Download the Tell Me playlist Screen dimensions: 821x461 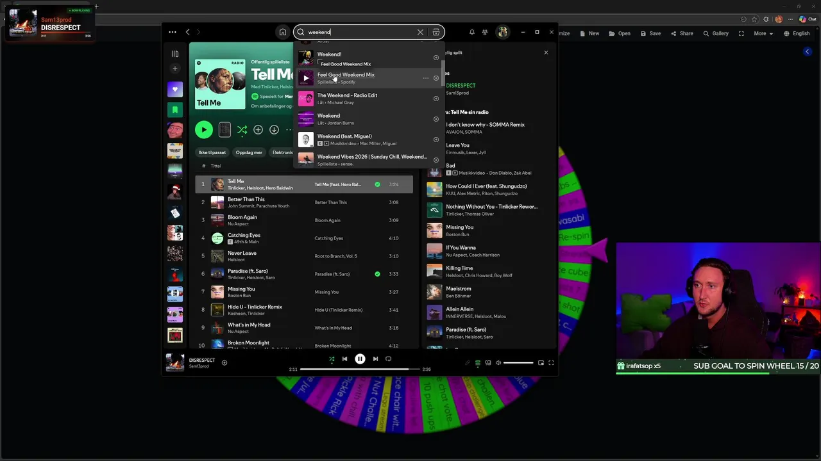274,130
